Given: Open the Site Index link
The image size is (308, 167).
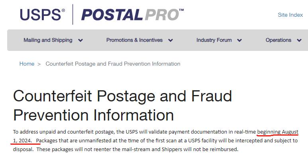Looking at the screenshot, I should click(x=290, y=15).
